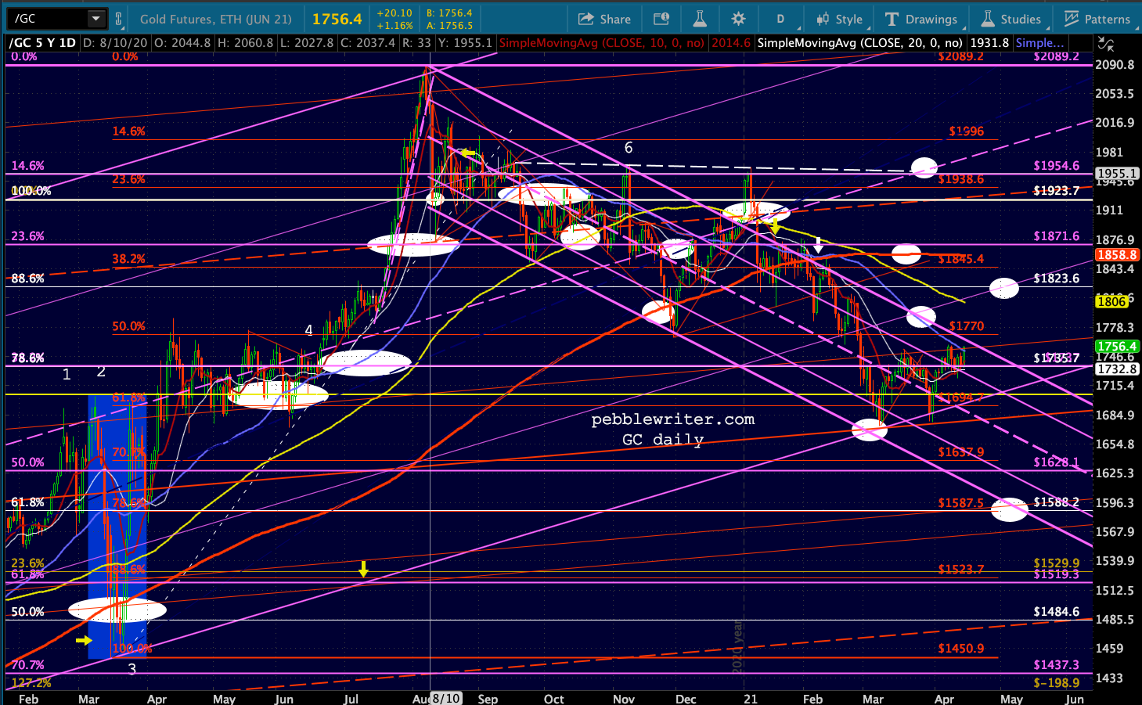Click the white SimpleMovingAvg (CLOSE, 20, 0, no) label
Screen dimensions: 1142x705
[860, 43]
